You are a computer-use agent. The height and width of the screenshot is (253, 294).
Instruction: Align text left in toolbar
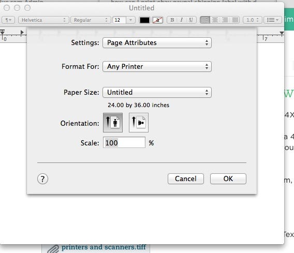pyautogui.click(x=205, y=20)
